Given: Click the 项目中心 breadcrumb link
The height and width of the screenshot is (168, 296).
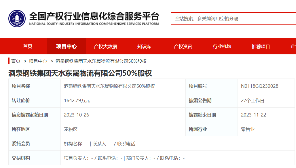Looking at the screenshot, I should (38, 61).
